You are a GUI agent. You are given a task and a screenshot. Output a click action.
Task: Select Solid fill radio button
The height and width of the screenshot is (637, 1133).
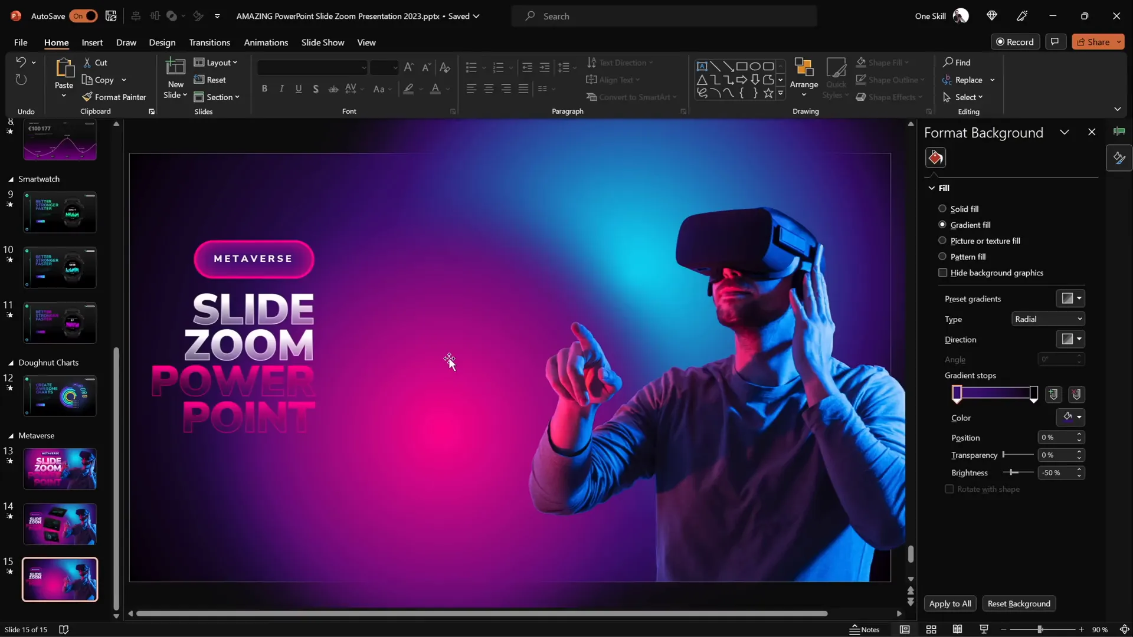pos(942,209)
